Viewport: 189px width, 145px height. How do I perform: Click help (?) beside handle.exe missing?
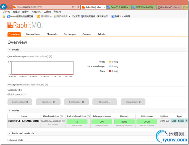point(64,121)
